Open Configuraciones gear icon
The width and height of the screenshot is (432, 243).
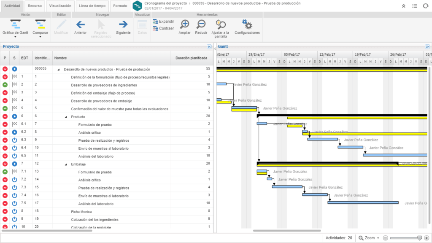tap(247, 24)
